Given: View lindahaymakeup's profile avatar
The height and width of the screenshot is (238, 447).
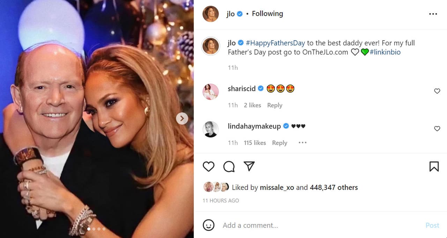Looking at the screenshot, I should coord(211,129).
